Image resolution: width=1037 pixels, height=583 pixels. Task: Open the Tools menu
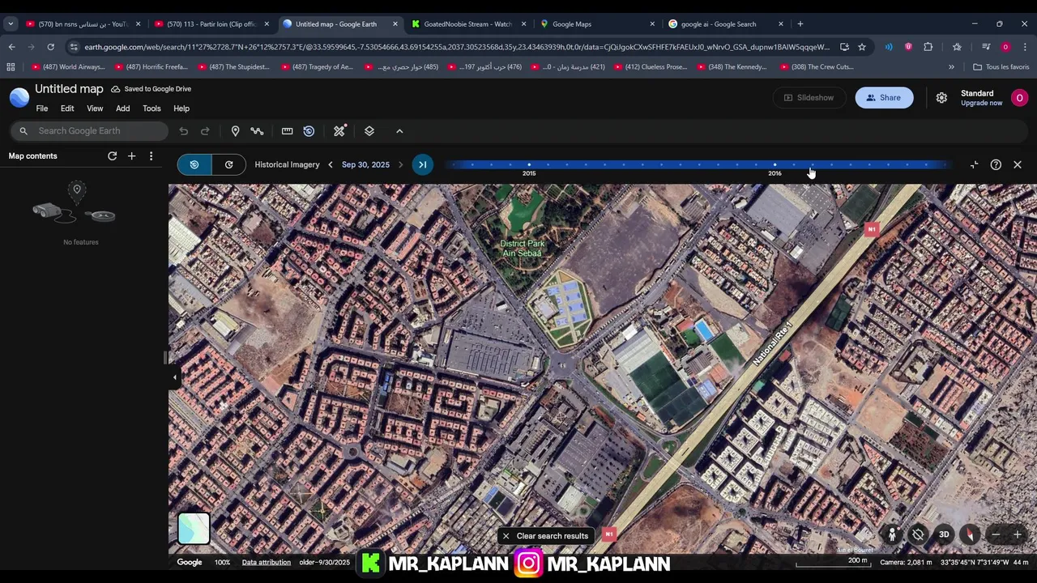151,109
